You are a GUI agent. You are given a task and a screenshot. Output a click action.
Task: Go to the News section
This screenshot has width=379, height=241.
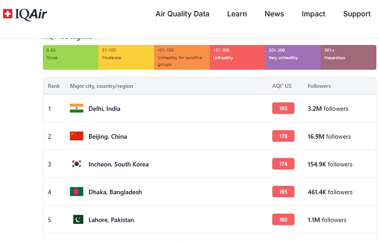coord(274,14)
